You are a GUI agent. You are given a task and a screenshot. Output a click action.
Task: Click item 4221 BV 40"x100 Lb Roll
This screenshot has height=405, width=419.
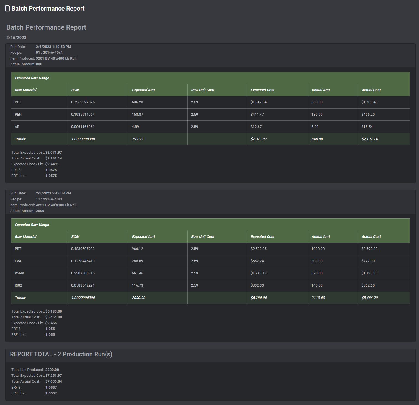56,205
